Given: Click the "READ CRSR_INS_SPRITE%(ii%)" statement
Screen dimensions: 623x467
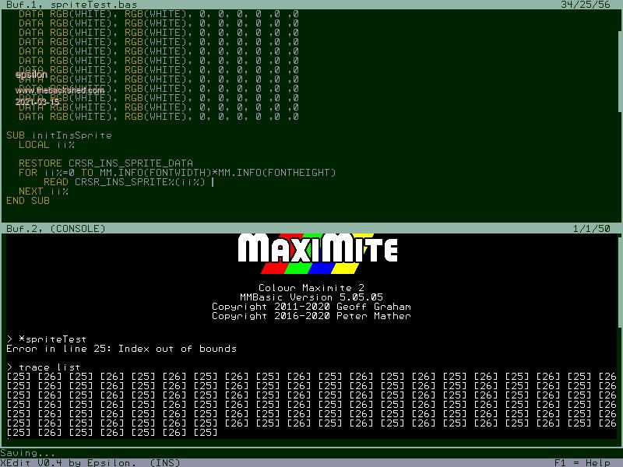Looking at the screenshot, I should (125, 182).
